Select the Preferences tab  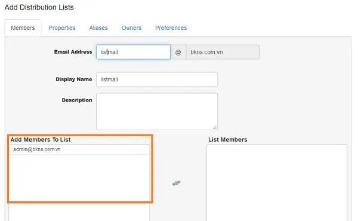171,28
